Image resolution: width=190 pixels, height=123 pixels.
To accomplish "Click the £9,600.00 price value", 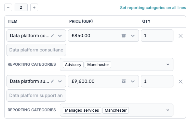I will click(83, 81).
